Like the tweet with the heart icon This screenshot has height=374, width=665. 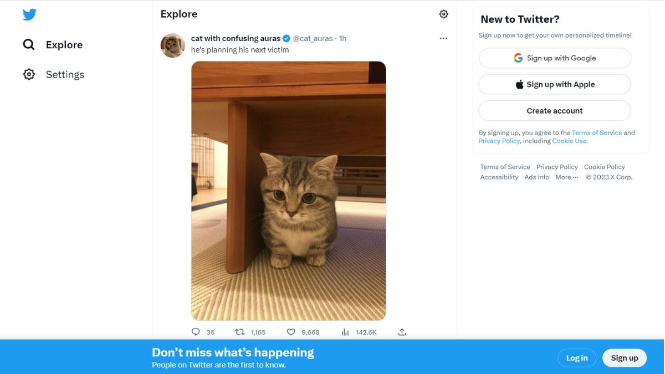[x=290, y=331]
